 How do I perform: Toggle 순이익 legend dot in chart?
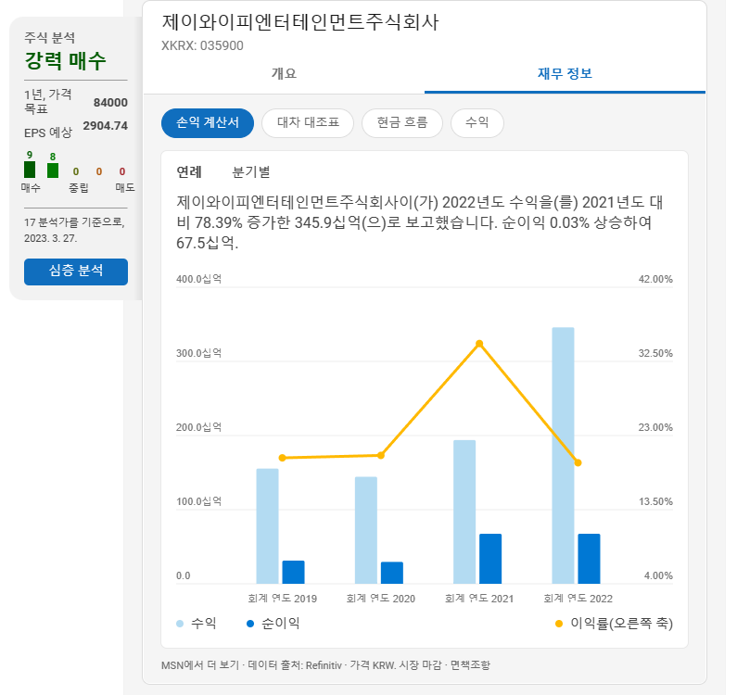click(250, 624)
